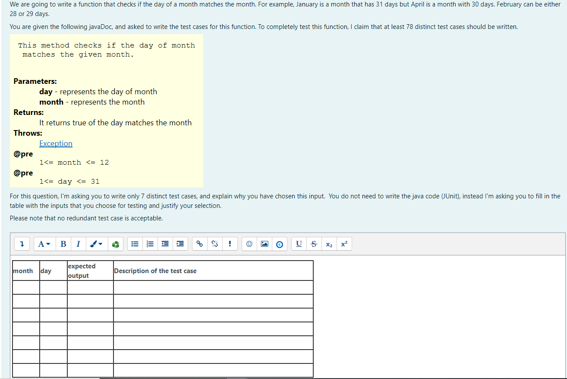Apply subscript formatting
Image resolution: width=567 pixels, height=379 pixels.
click(329, 244)
